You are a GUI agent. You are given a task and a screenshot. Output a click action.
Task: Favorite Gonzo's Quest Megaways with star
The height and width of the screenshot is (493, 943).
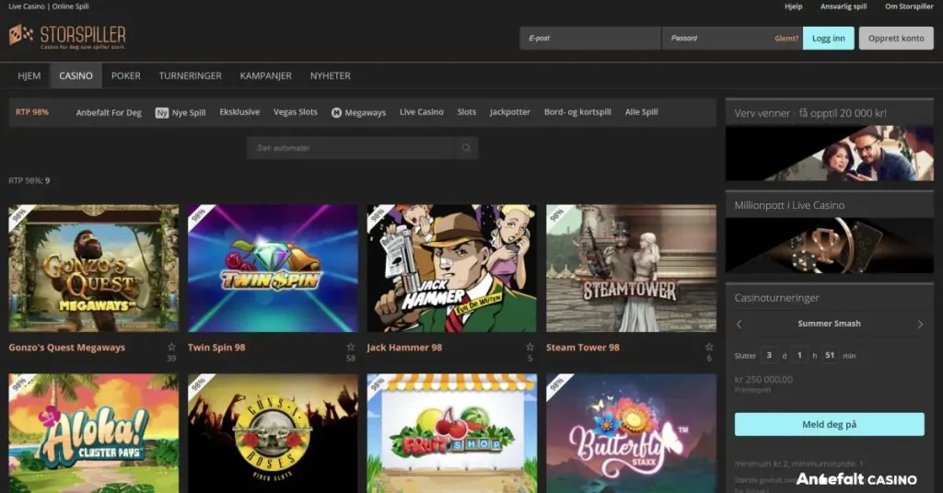click(x=171, y=347)
